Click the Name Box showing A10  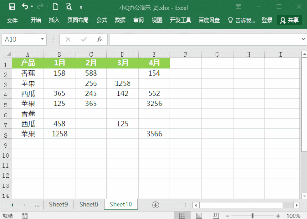(21, 39)
